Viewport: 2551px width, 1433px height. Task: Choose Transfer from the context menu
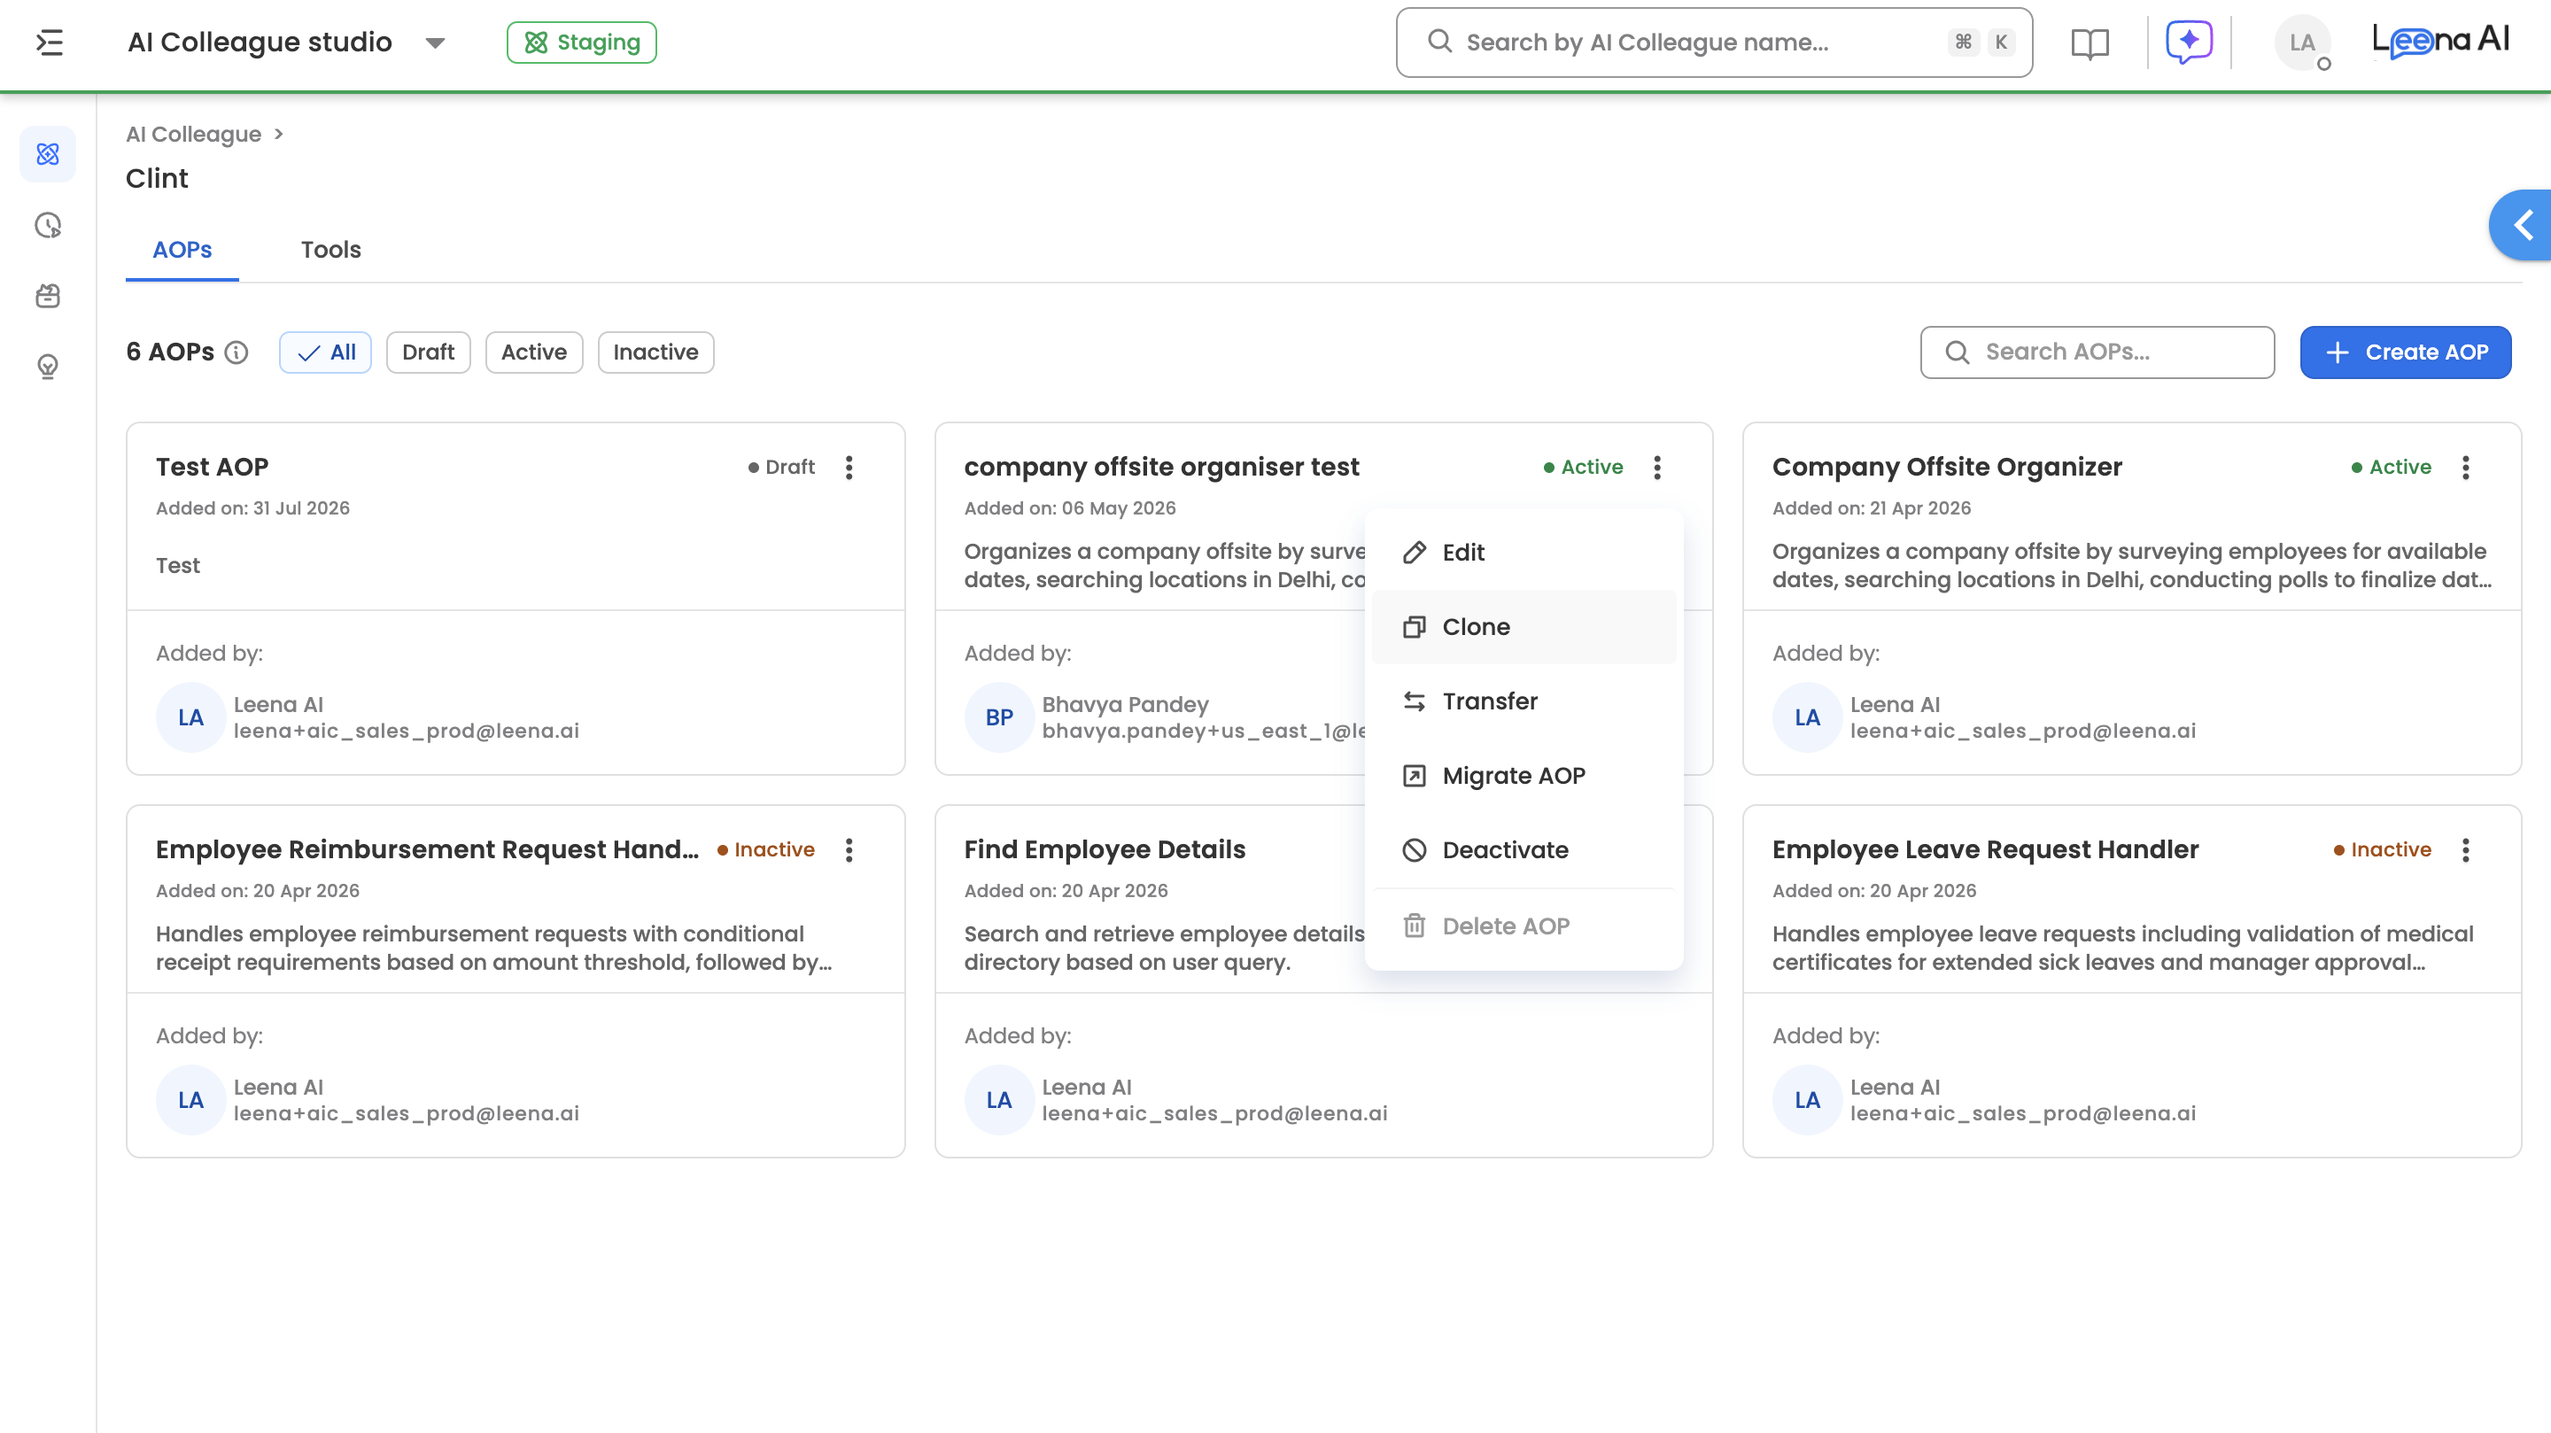[x=1524, y=701]
